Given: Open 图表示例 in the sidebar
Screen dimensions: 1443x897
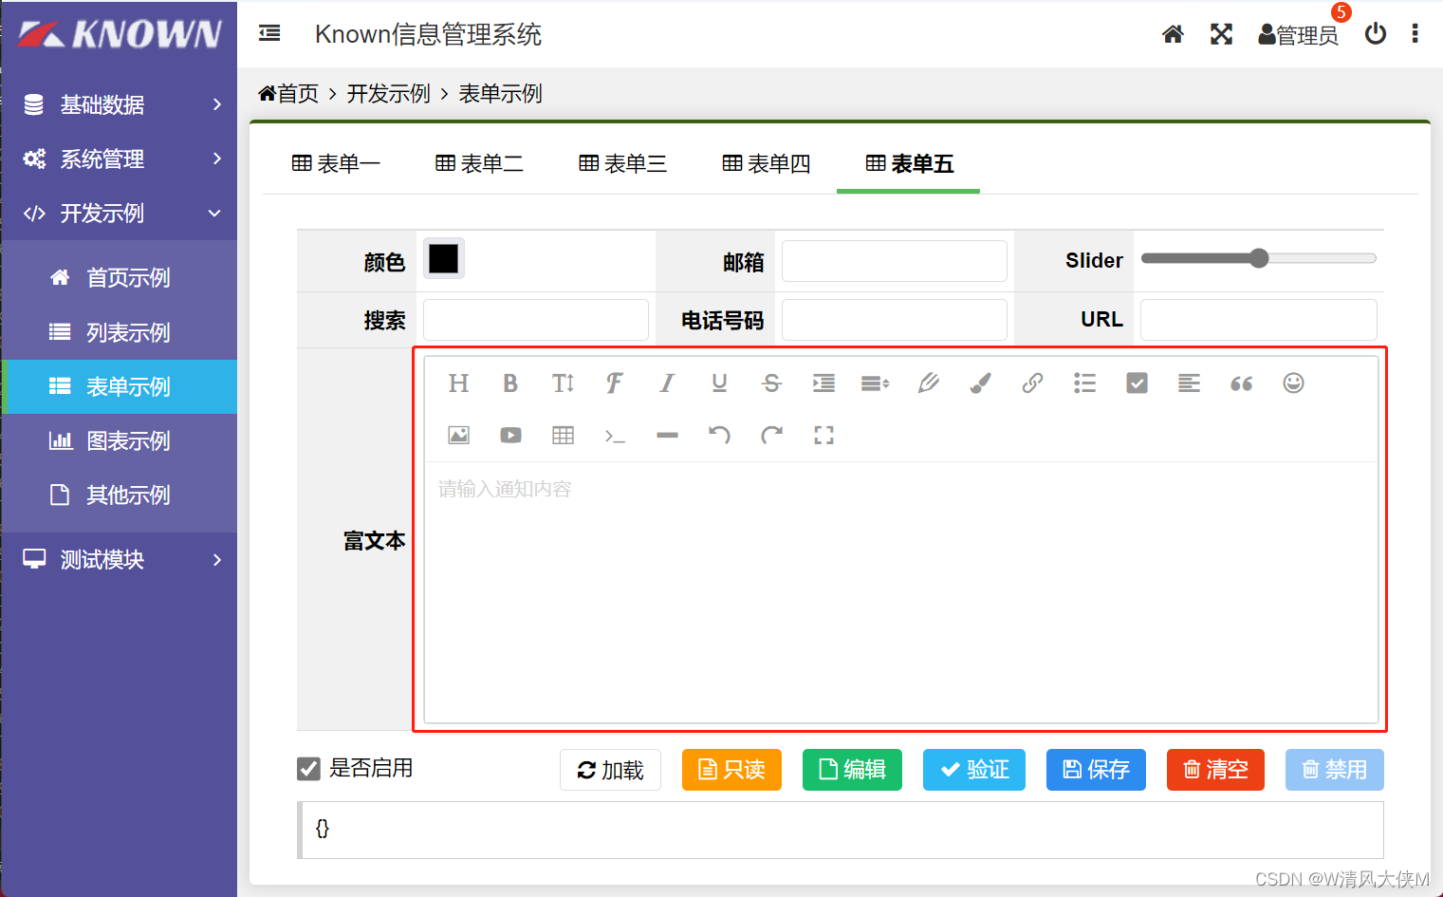Looking at the screenshot, I should [120, 440].
